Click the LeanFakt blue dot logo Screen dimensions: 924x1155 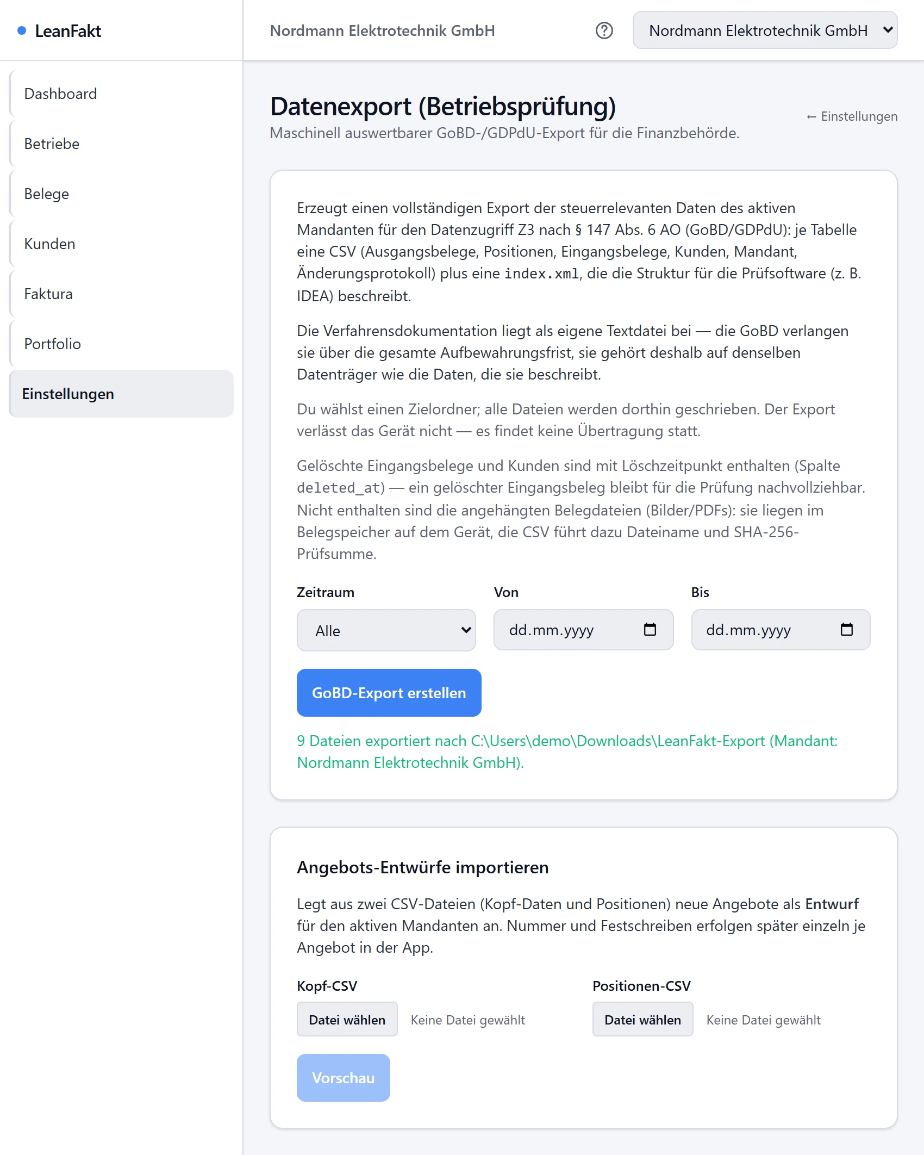[22, 30]
